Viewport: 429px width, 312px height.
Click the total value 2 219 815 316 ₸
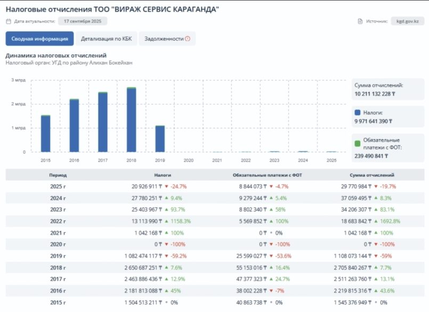coord(353,291)
